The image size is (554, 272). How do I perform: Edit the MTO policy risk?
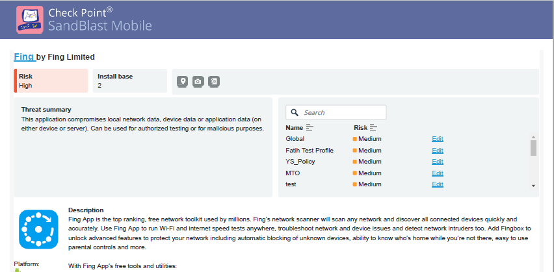click(437, 173)
